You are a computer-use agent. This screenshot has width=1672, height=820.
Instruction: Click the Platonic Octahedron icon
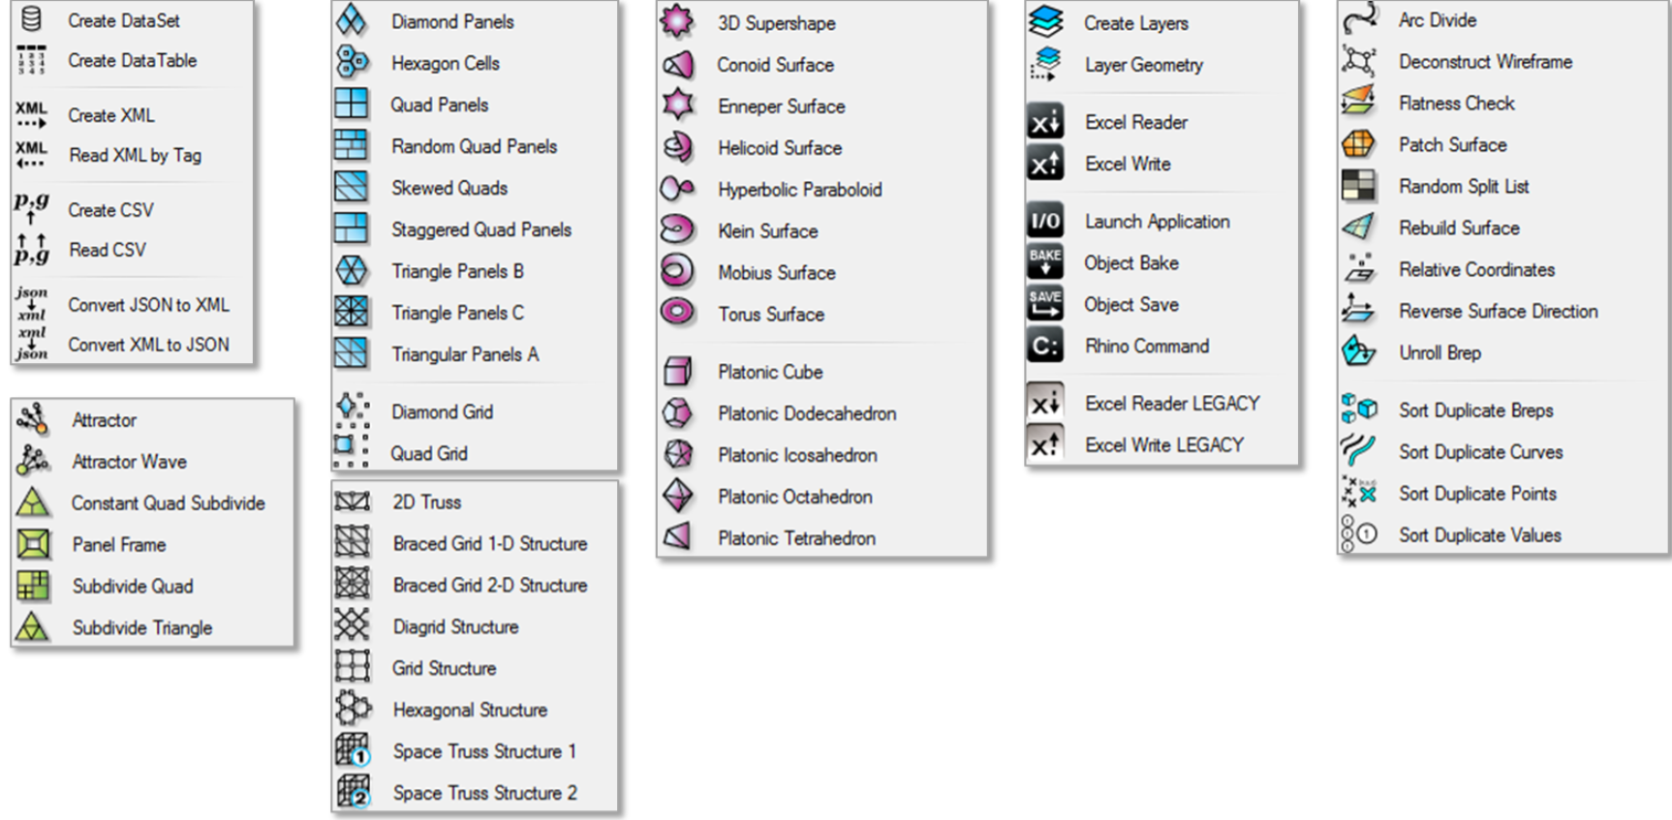pyautogui.click(x=677, y=496)
